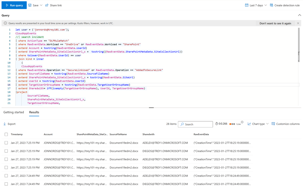Click the Share link icon

[x=47, y=6]
